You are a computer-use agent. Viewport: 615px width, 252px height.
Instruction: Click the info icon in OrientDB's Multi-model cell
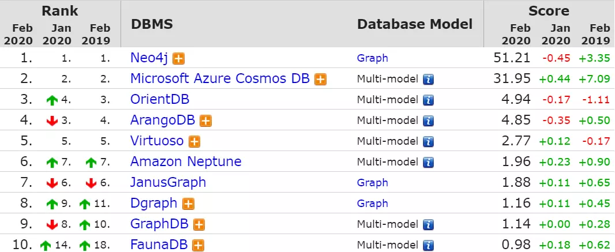[x=427, y=100]
